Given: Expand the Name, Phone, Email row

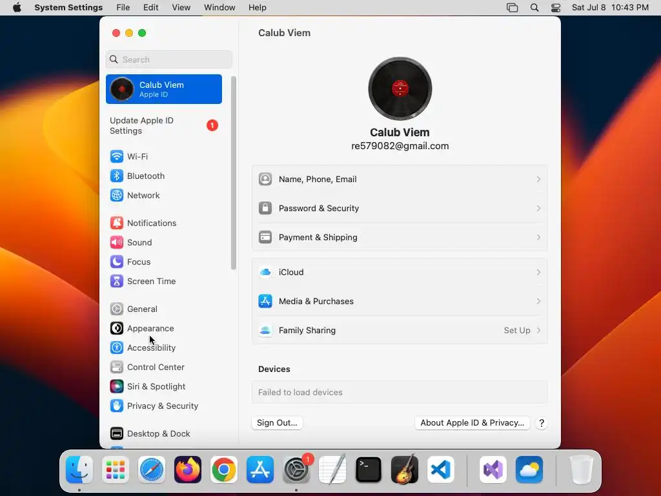Looking at the screenshot, I should [400, 180].
